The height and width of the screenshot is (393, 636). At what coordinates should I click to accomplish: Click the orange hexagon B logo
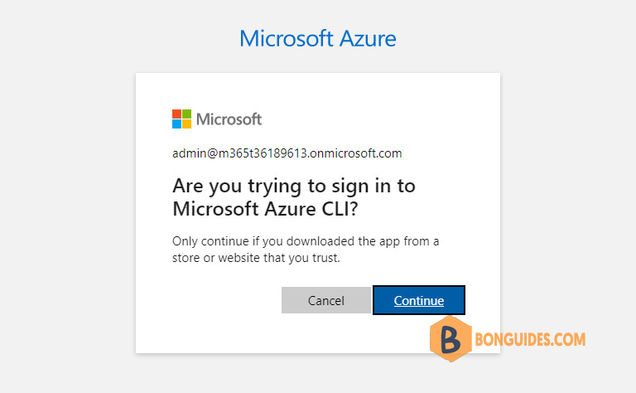(450, 338)
